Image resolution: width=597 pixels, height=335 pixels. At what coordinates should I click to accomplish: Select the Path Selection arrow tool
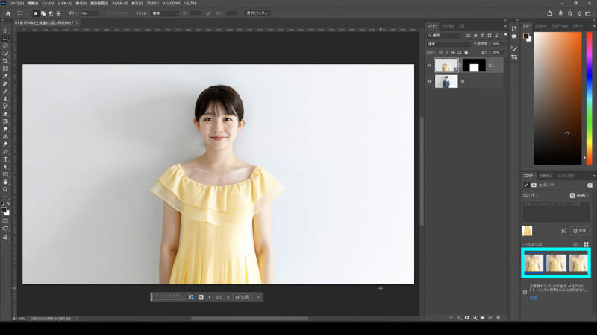pos(5,167)
